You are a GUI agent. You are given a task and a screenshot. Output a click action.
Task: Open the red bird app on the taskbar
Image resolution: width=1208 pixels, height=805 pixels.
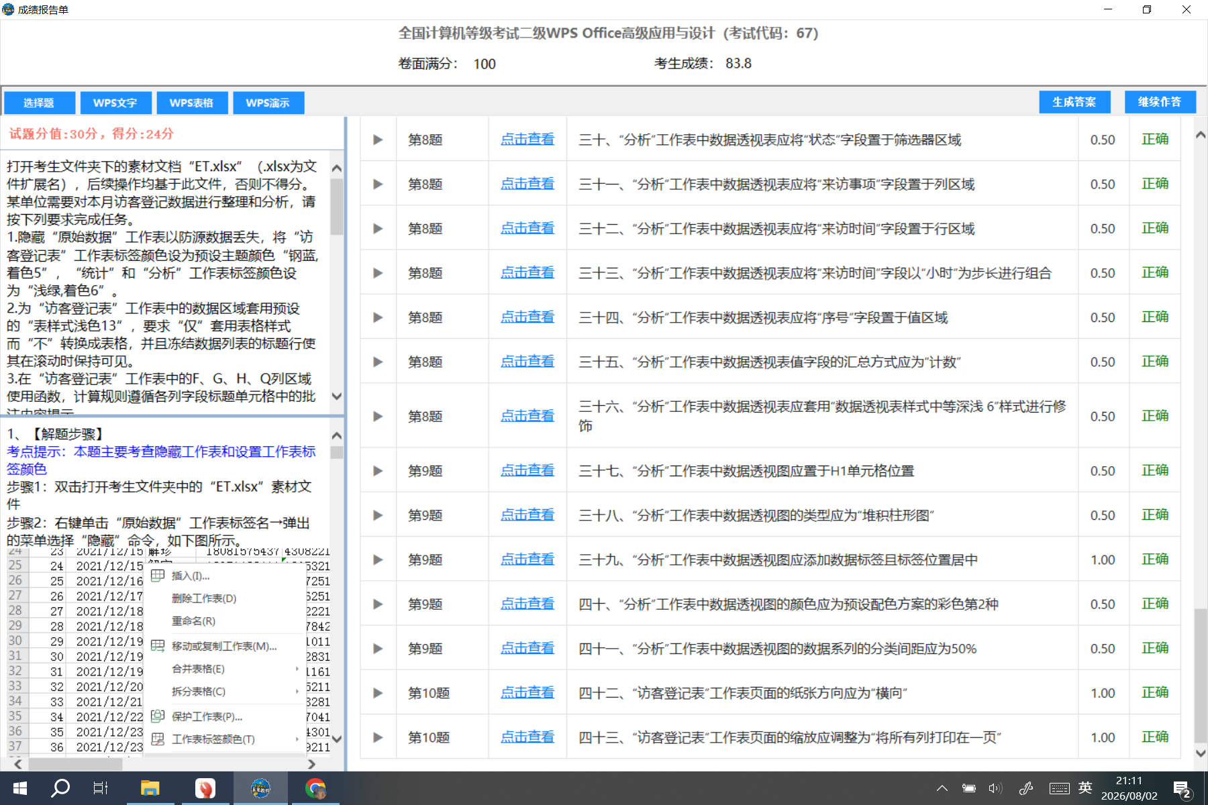(205, 788)
